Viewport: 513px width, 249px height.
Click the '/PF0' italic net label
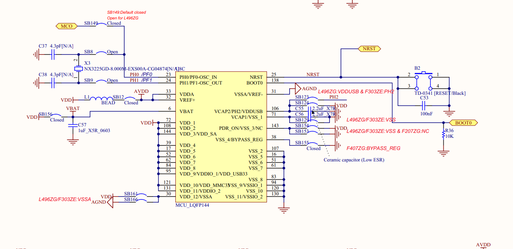click(147, 75)
